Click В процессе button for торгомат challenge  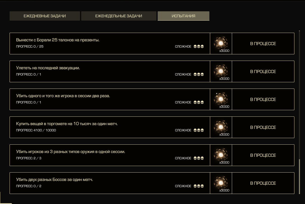[263, 127]
